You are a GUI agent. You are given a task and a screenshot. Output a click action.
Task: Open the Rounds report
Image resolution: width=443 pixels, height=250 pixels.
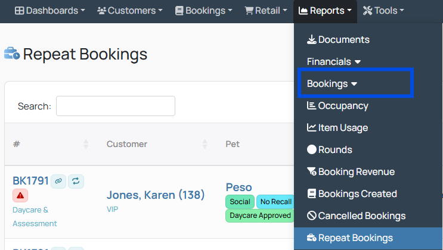coord(368,150)
